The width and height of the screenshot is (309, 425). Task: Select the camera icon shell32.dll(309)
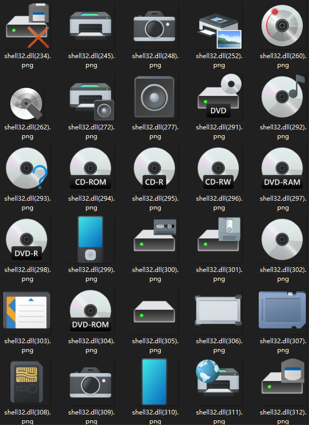coord(91,383)
